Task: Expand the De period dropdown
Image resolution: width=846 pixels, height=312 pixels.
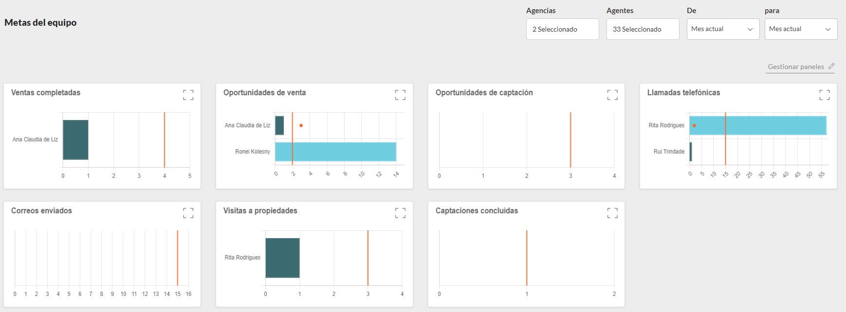Action: click(723, 29)
